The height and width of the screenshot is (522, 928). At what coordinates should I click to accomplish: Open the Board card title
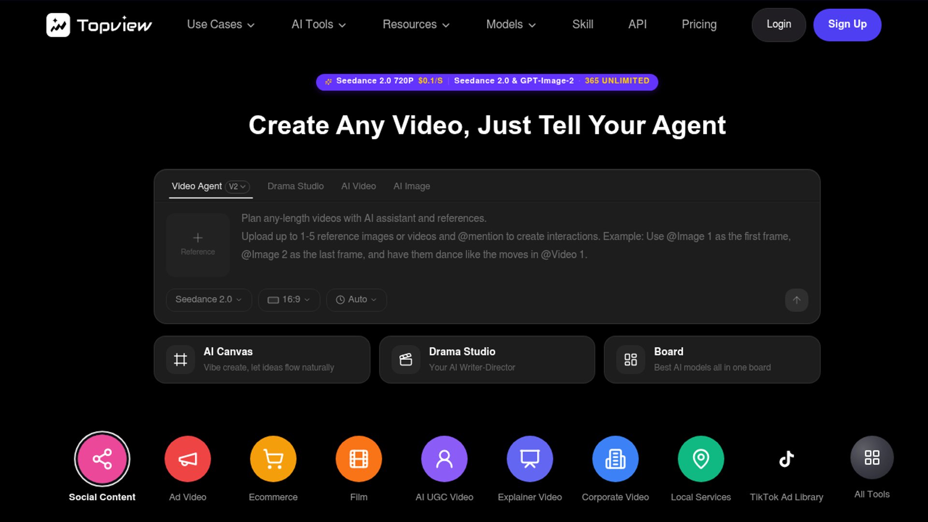click(668, 352)
